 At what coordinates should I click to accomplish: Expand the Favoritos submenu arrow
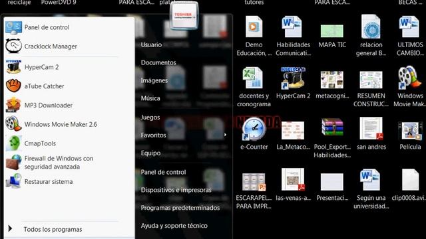225,135
